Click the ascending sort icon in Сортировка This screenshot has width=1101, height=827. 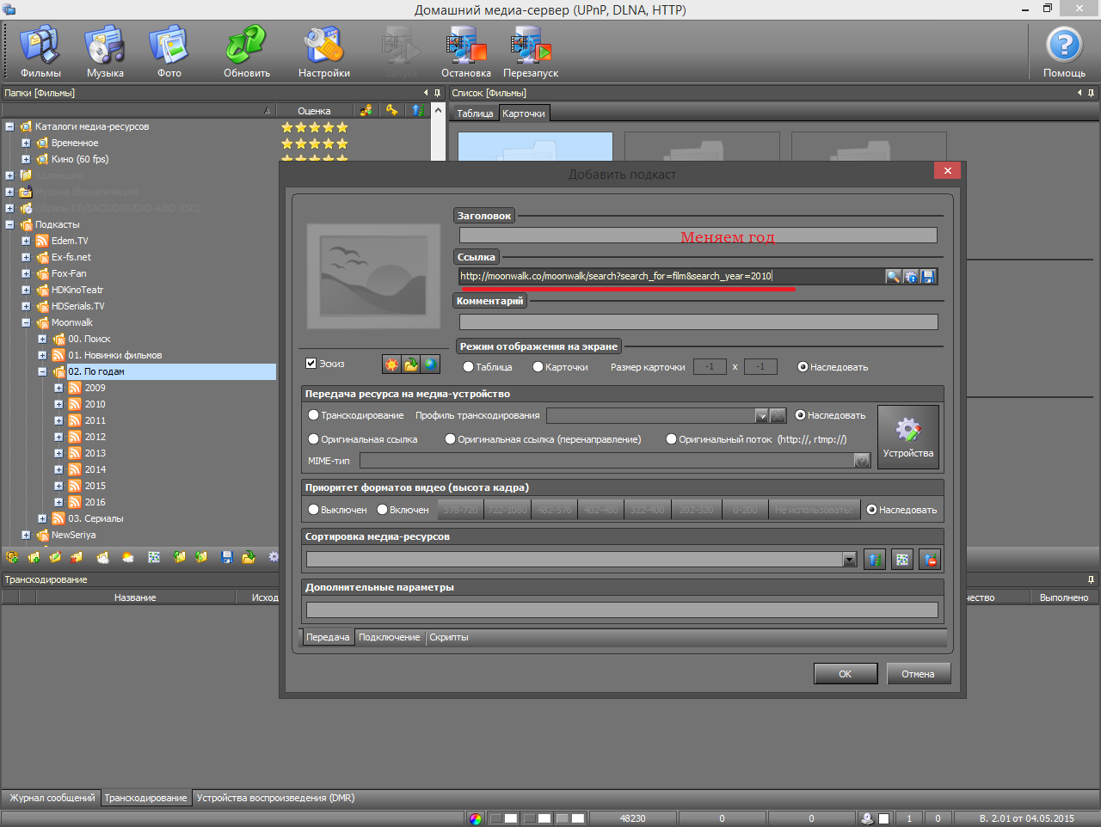[x=874, y=560]
